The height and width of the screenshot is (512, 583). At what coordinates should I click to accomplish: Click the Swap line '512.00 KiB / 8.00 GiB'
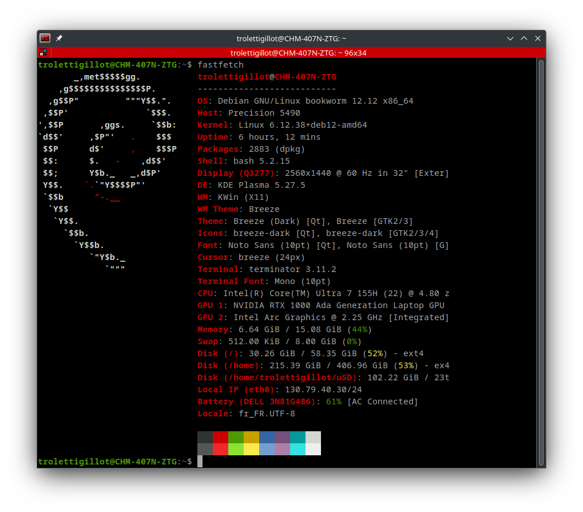pyautogui.click(x=279, y=341)
